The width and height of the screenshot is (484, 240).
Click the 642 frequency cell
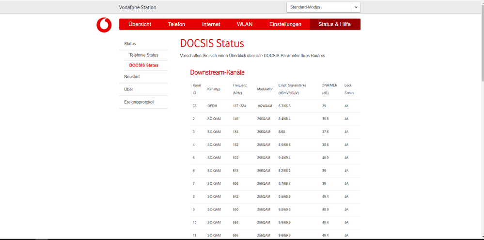(235, 196)
